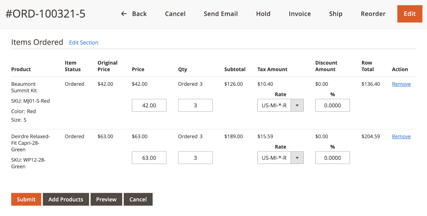This screenshot has width=427, height=216.
Task: Click the $189.00 subtotal value
Action: [x=233, y=136]
